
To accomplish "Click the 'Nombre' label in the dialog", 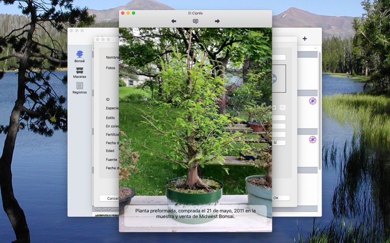I will [113, 57].
